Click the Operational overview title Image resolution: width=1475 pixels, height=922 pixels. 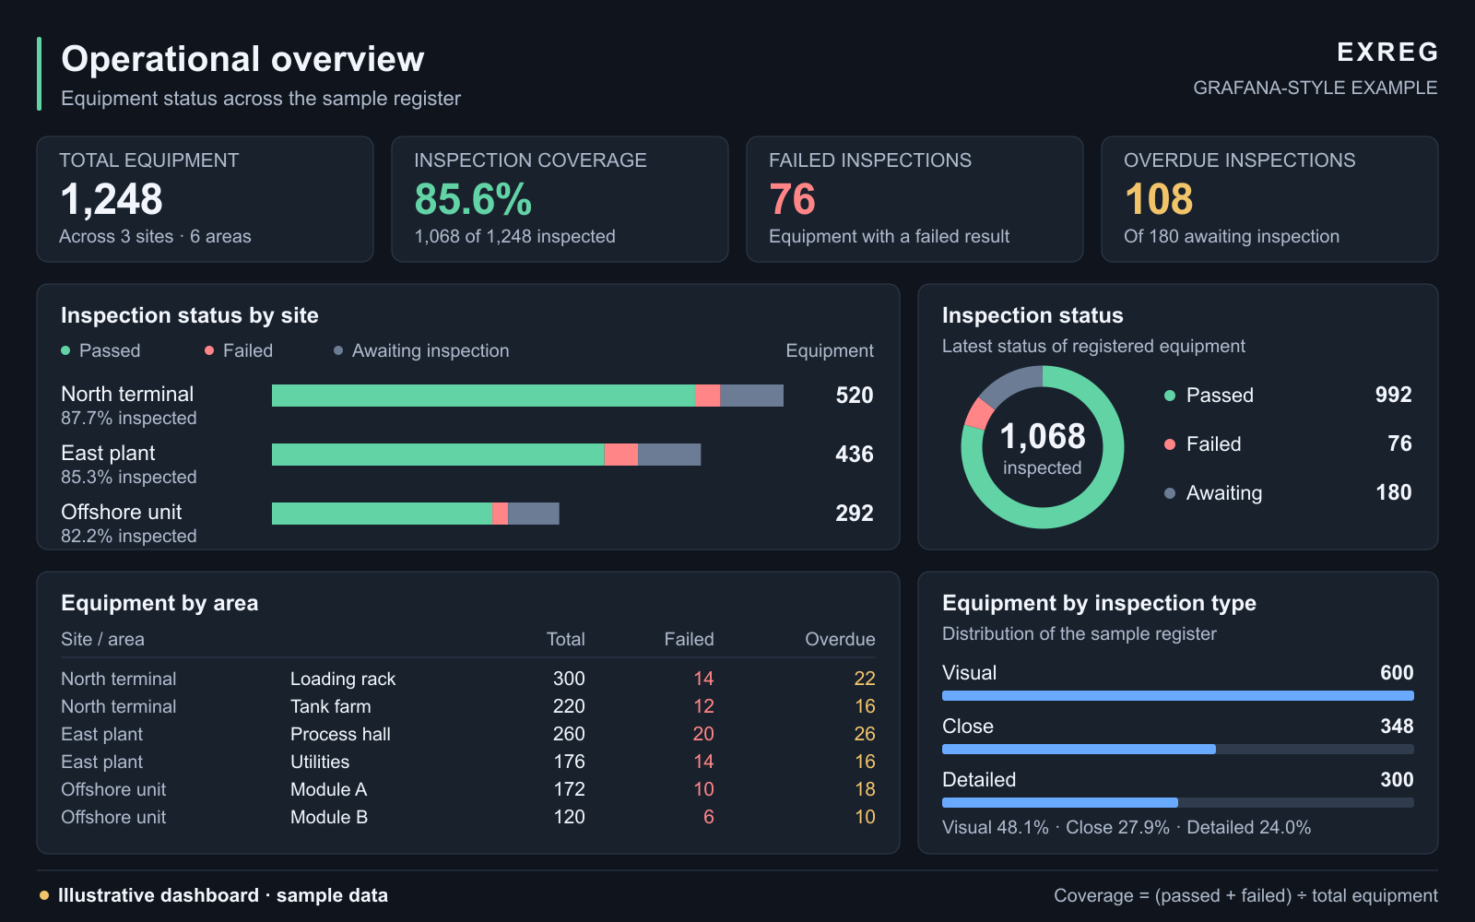(242, 59)
